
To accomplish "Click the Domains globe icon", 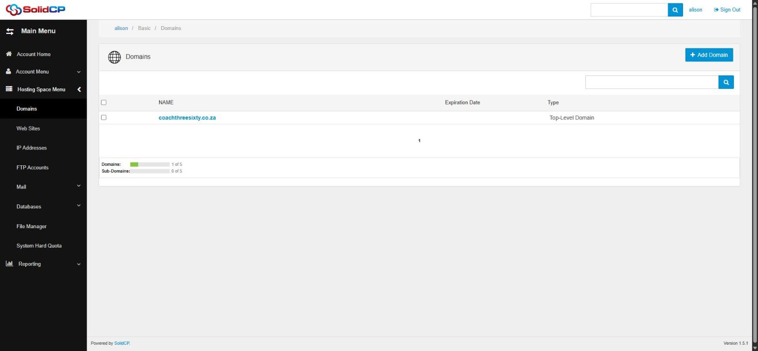I will pyautogui.click(x=115, y=57).
